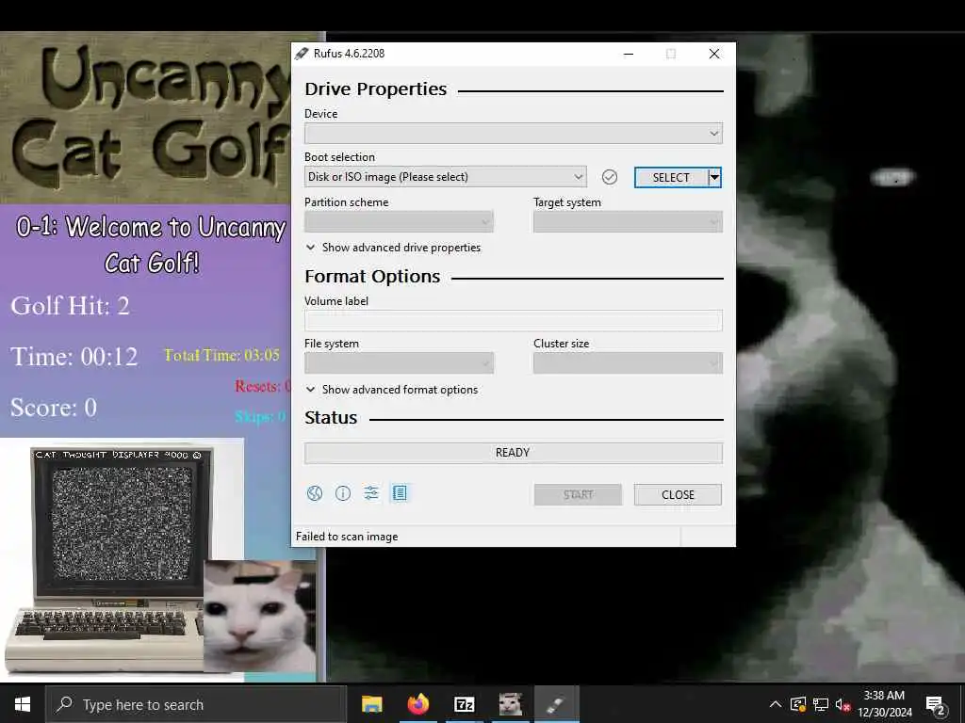Expand Show advanced drive properties
This screenshot has width=965, height=723.
click(393, 248)
